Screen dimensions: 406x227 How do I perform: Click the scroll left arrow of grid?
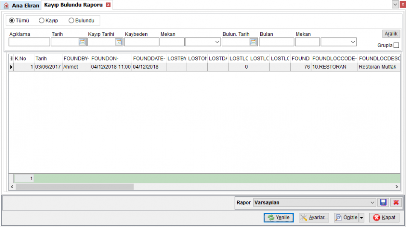[x=12, y=187]
